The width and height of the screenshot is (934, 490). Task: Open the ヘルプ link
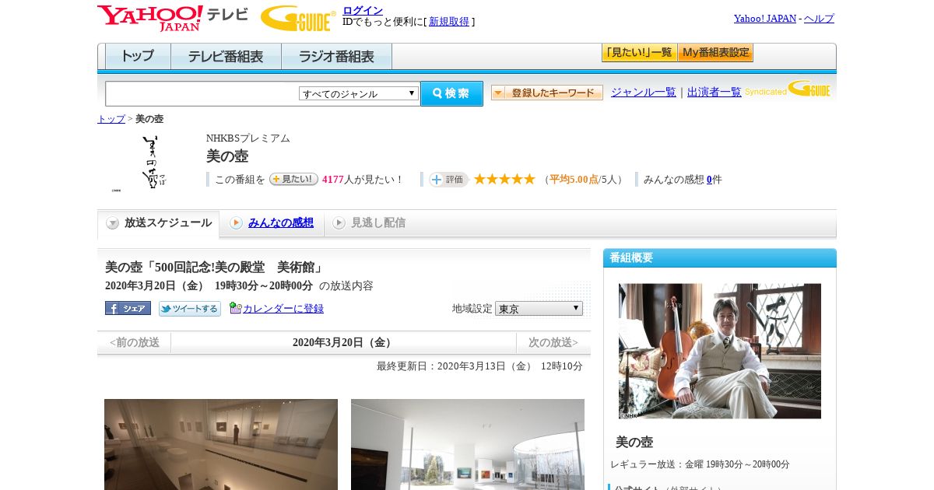(819, 19)
